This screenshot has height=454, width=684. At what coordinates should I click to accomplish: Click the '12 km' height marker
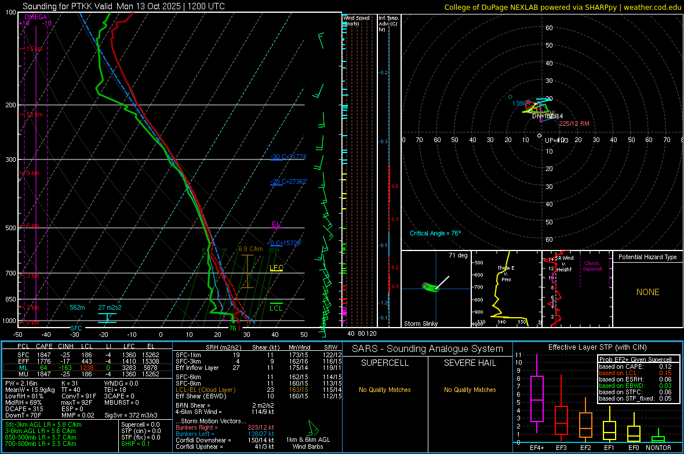coord(34,114)
